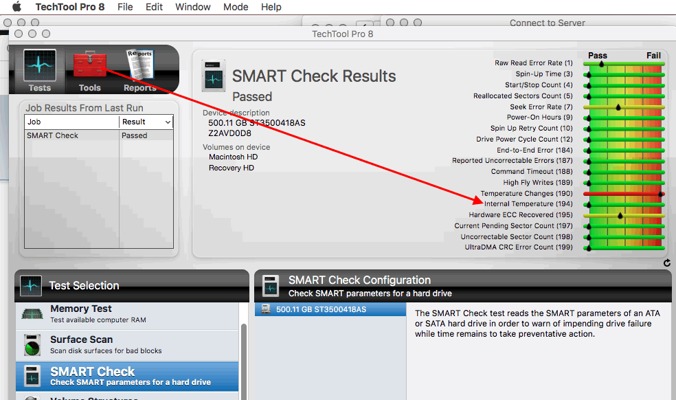
Task: Click the SMART Check Configuration header icon
Action: click(271, 286)
